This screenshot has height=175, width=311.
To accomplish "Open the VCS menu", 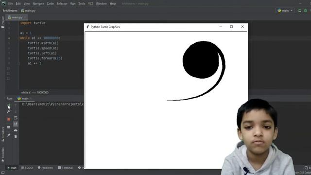I will (x=91, y=3).
